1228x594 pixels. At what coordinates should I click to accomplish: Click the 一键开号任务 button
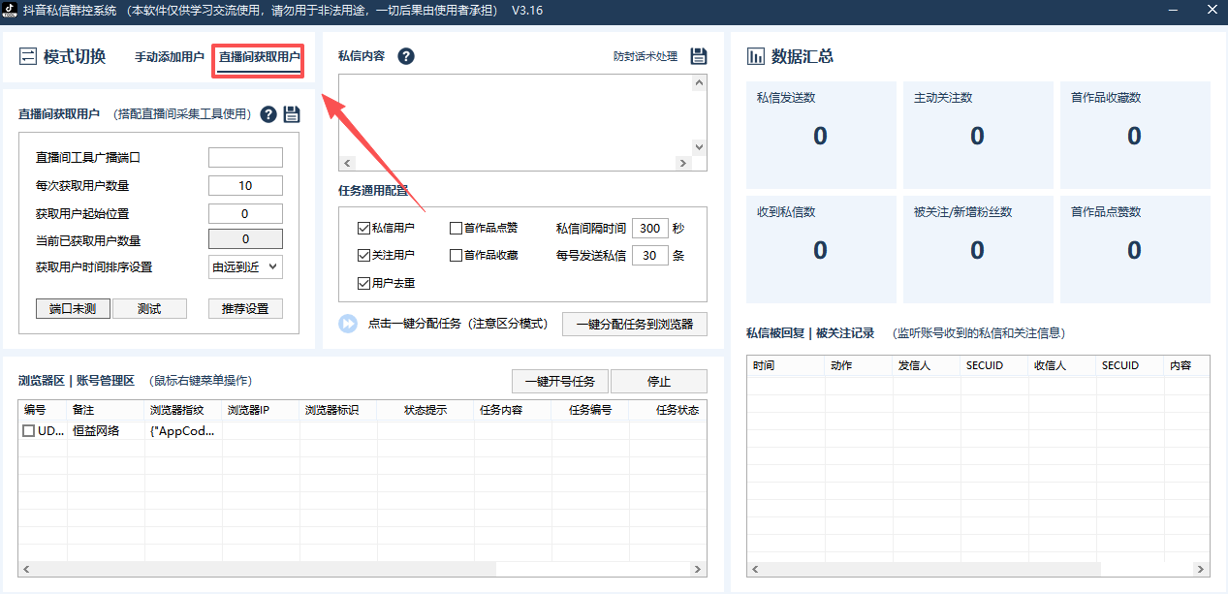click(560, 381)
